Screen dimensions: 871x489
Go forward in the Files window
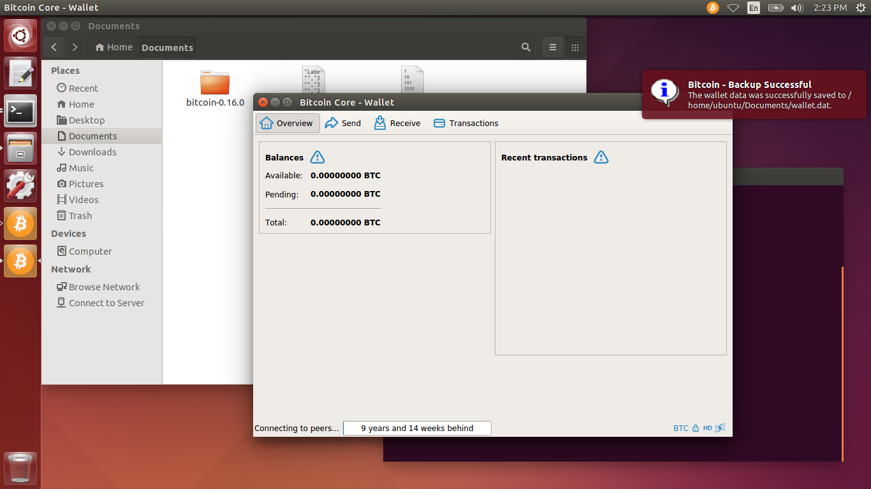[75, 47]
